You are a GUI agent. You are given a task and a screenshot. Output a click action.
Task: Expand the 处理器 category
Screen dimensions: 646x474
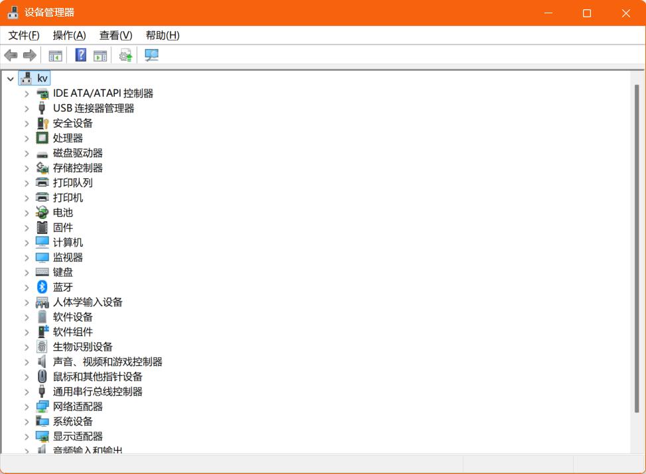point(27,139)
